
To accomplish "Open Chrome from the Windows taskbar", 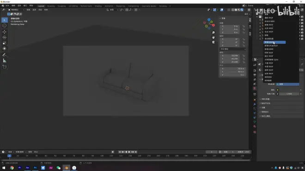I will click(12, 168).
